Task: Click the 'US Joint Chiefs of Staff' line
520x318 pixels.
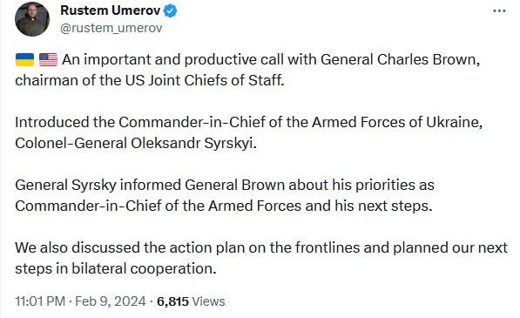Action: pos(150,80)
